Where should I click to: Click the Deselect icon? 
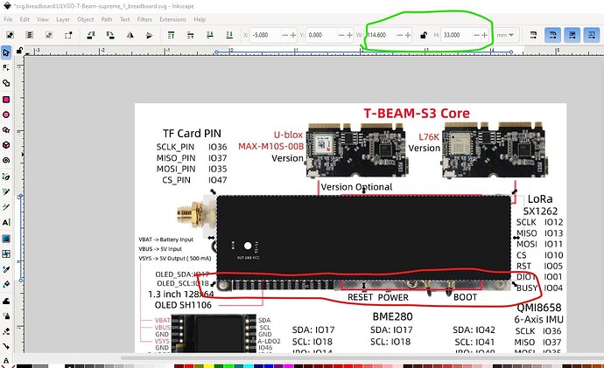pos(49,35)
